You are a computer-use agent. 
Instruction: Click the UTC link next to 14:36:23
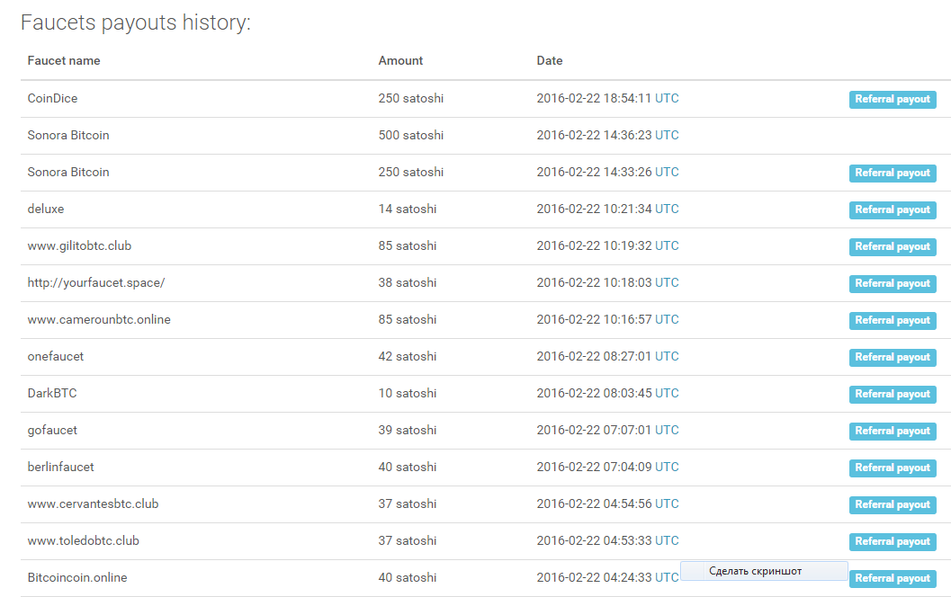tap(667, 135)
